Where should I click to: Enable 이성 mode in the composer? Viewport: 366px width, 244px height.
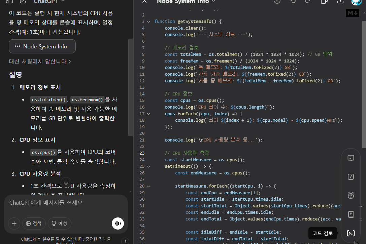(59, 223)
